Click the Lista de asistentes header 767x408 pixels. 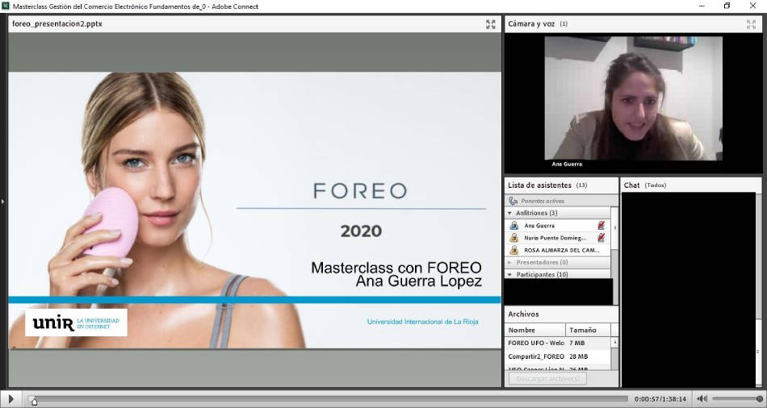click(x=562, y=185)
